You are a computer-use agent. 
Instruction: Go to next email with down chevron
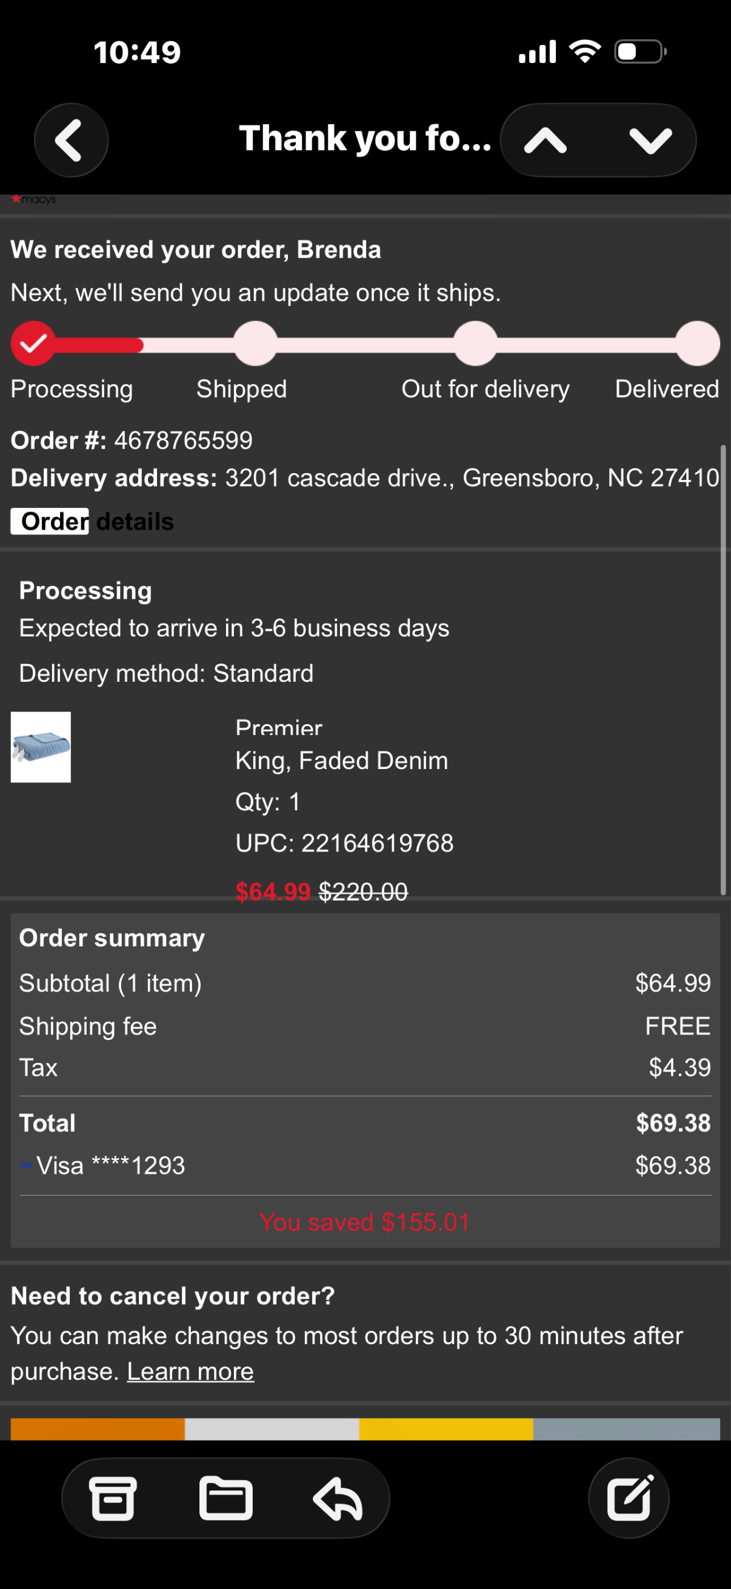coord(650,141)
